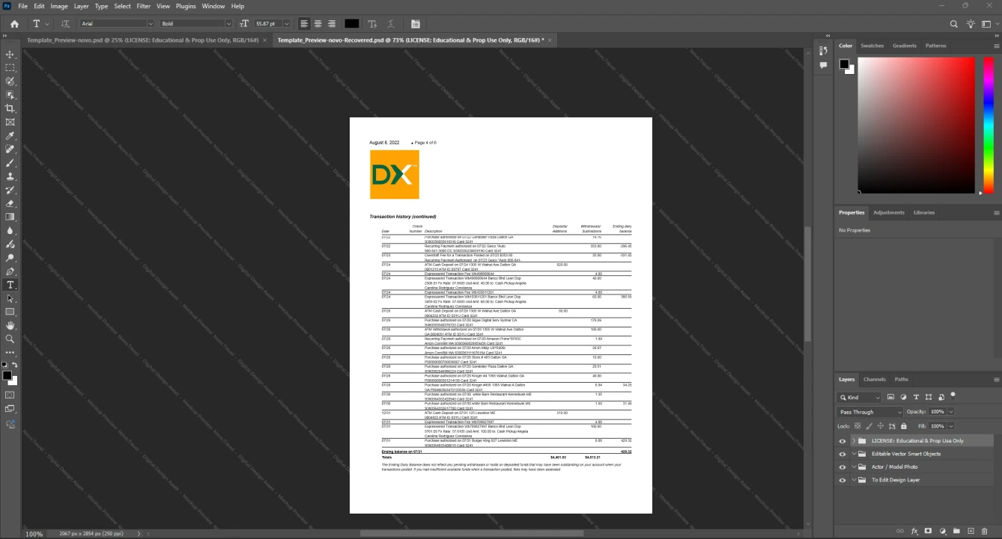Hide the LICENSE: Educational & Prop Use Only group
Image resolution: width=1002 pixels, height=539 pixels.
(842, 441)
